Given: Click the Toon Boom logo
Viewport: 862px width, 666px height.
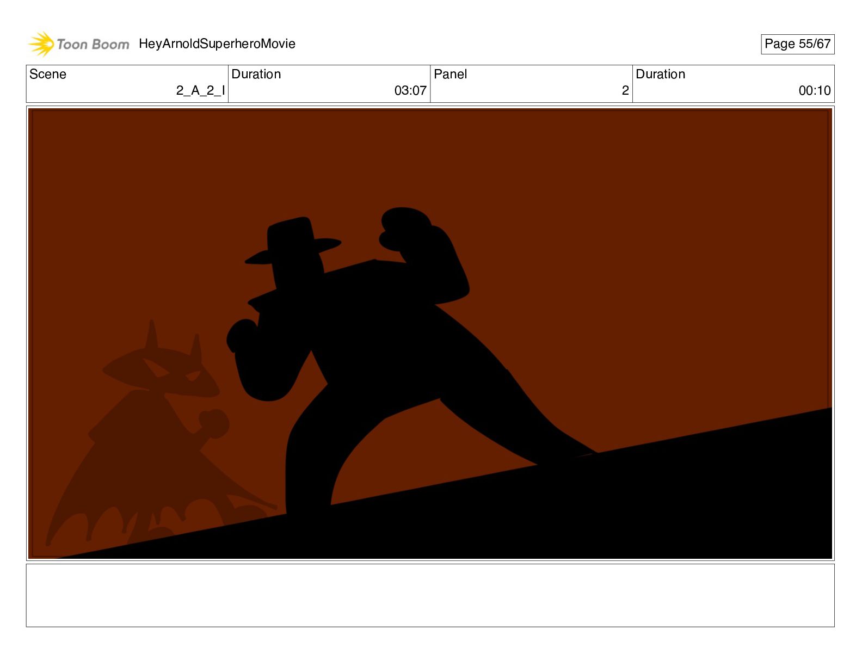Looking at the screenshot, I should pos(79,44).
